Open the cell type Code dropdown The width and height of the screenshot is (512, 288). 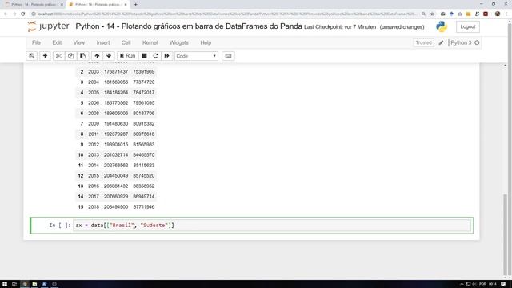(x=196, y=56)
